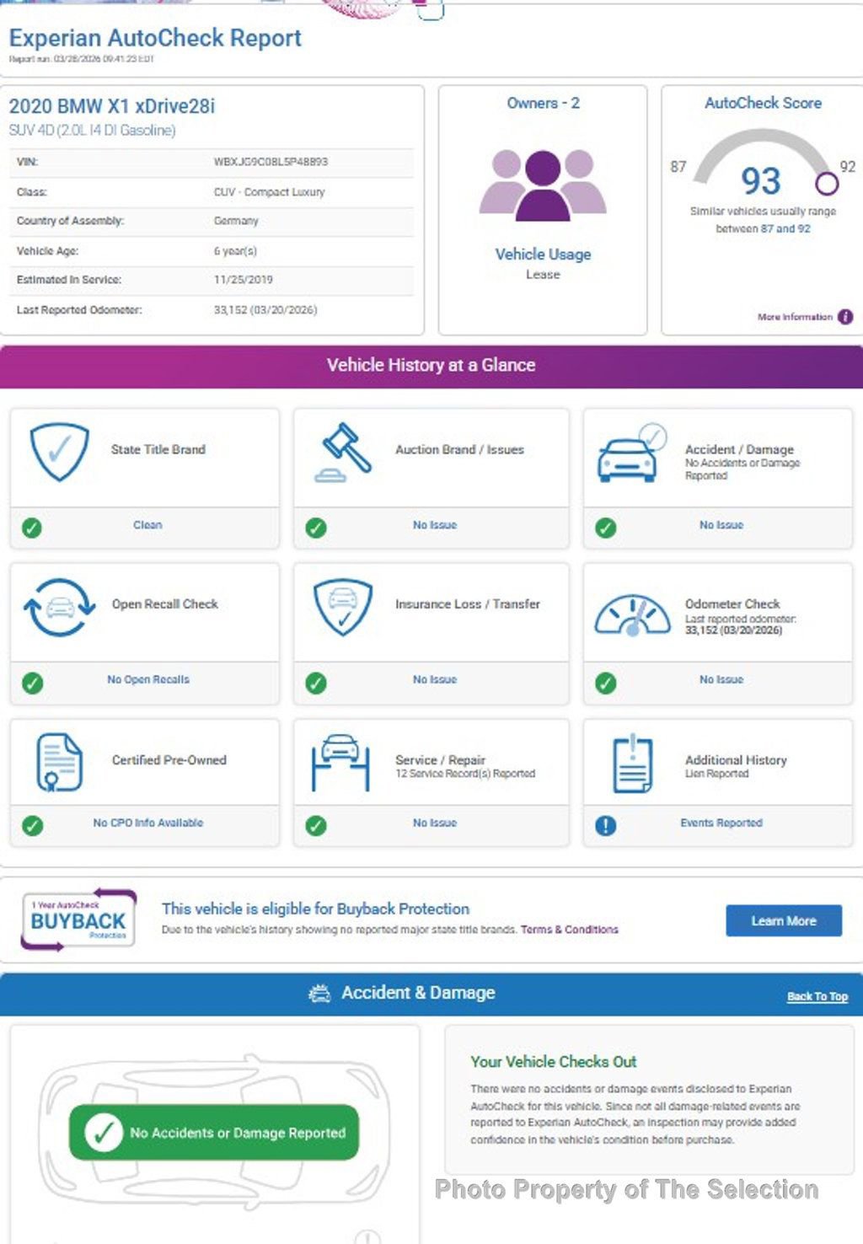Click the Insurance Loss shield icon
This screenshot has width=863, height=1244.
tap(342, 607)
